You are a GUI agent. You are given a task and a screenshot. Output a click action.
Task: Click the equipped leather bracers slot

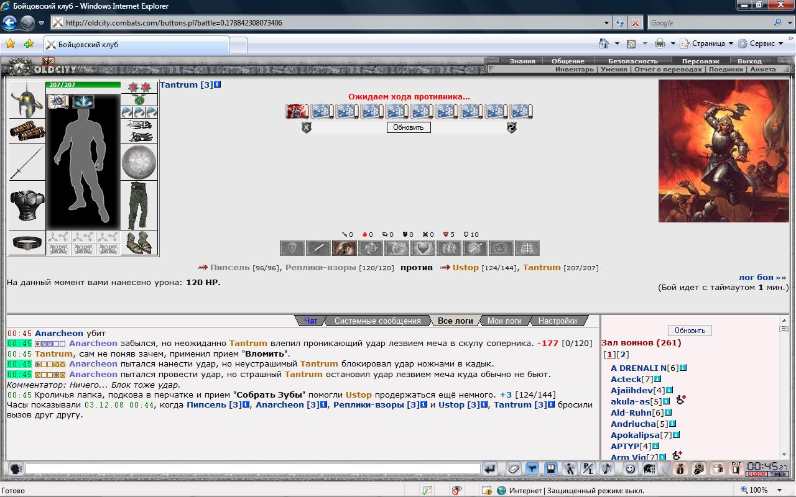point(27,131)
